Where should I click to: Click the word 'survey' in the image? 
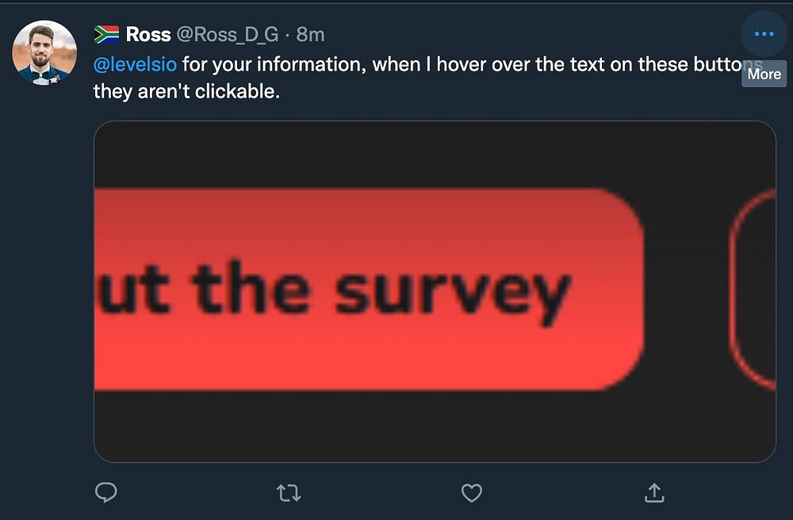[452, 292]
